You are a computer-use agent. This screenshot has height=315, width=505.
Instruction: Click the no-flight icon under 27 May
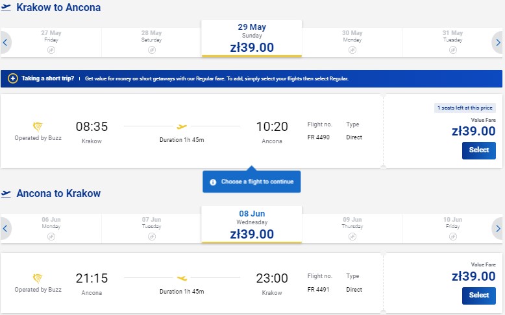(51, 50)
